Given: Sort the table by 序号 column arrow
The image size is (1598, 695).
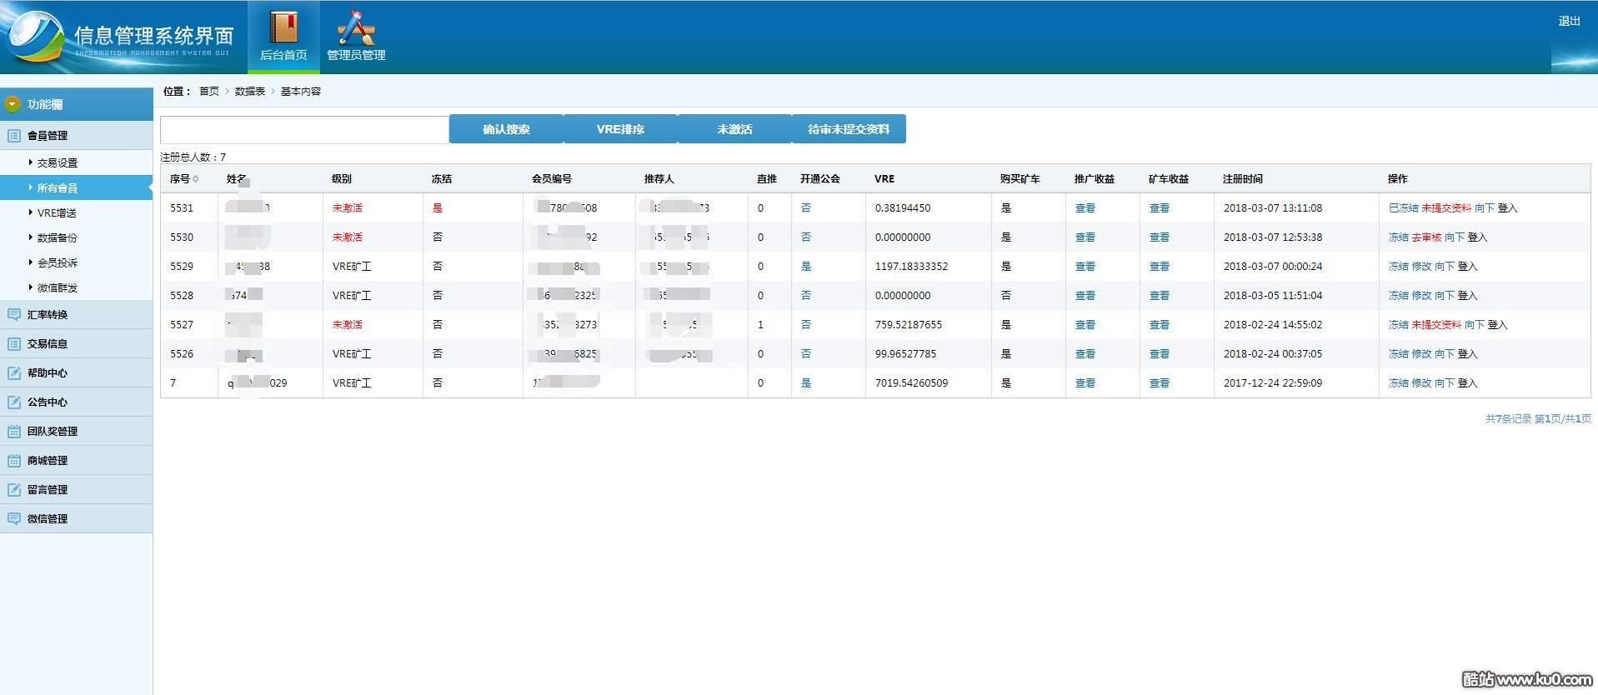Looking at the screenshot, I should [x=196, y=179].
